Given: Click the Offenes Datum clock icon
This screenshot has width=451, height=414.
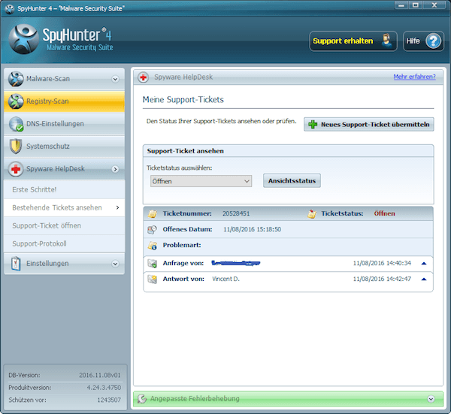Looking at the screenshot, I should pyautogui.click(x=152, y=229).
